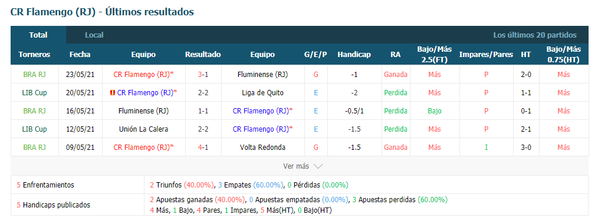Click the Ver más text label
This screenshot has height=221, width=598.
(x=296, y=166)
